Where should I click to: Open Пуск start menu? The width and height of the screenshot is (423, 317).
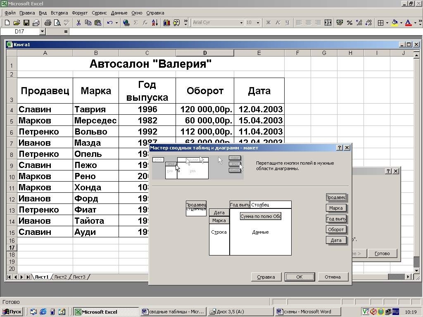12,312
